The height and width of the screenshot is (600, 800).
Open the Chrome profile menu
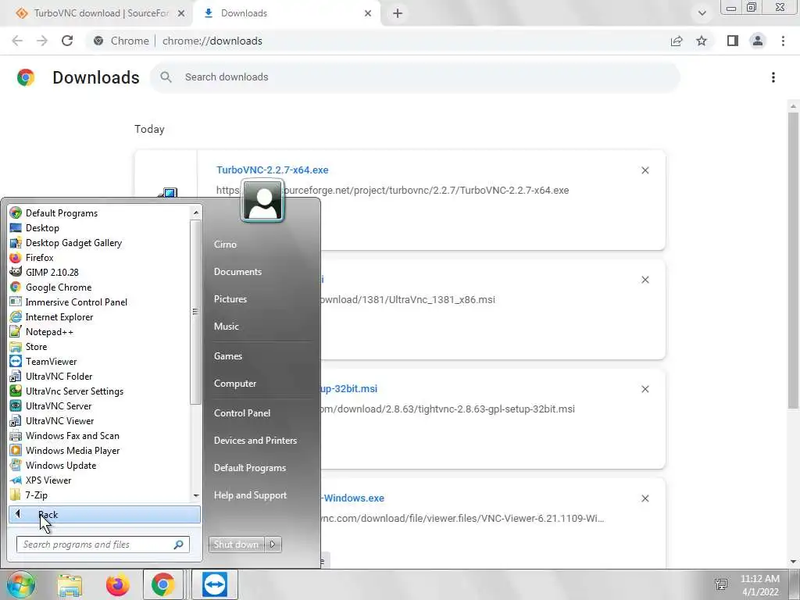pos(758,41)
